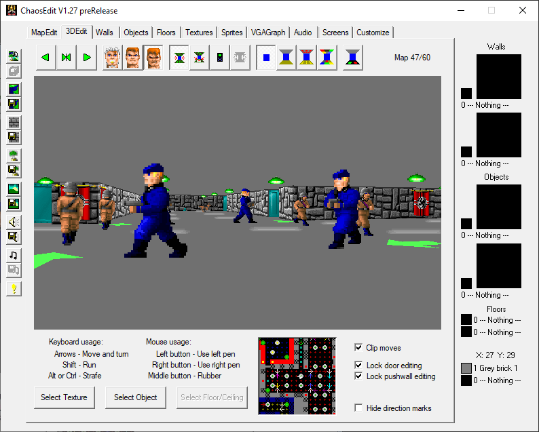The height and width of the screenshot is (432, 539).
Task: Click the Select Object button
Action: 136,397
